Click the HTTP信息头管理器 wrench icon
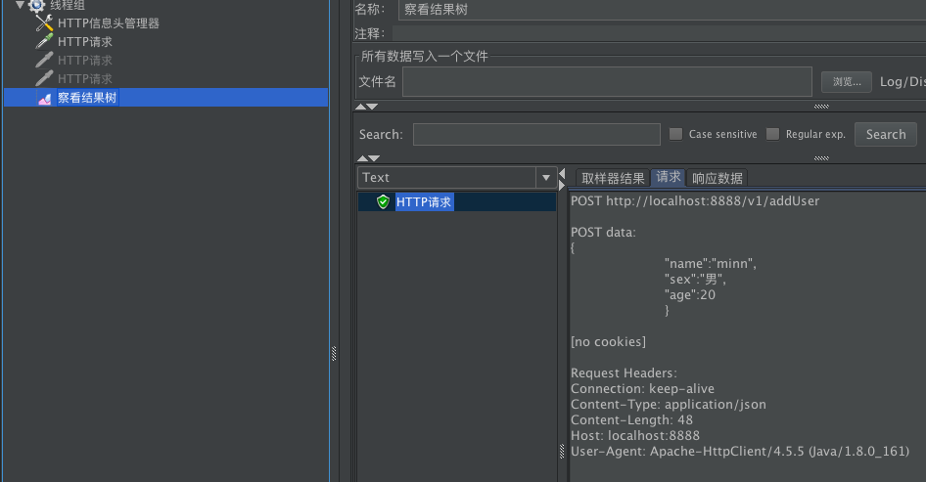Viewport: 926px width, 482px height. 44,23
